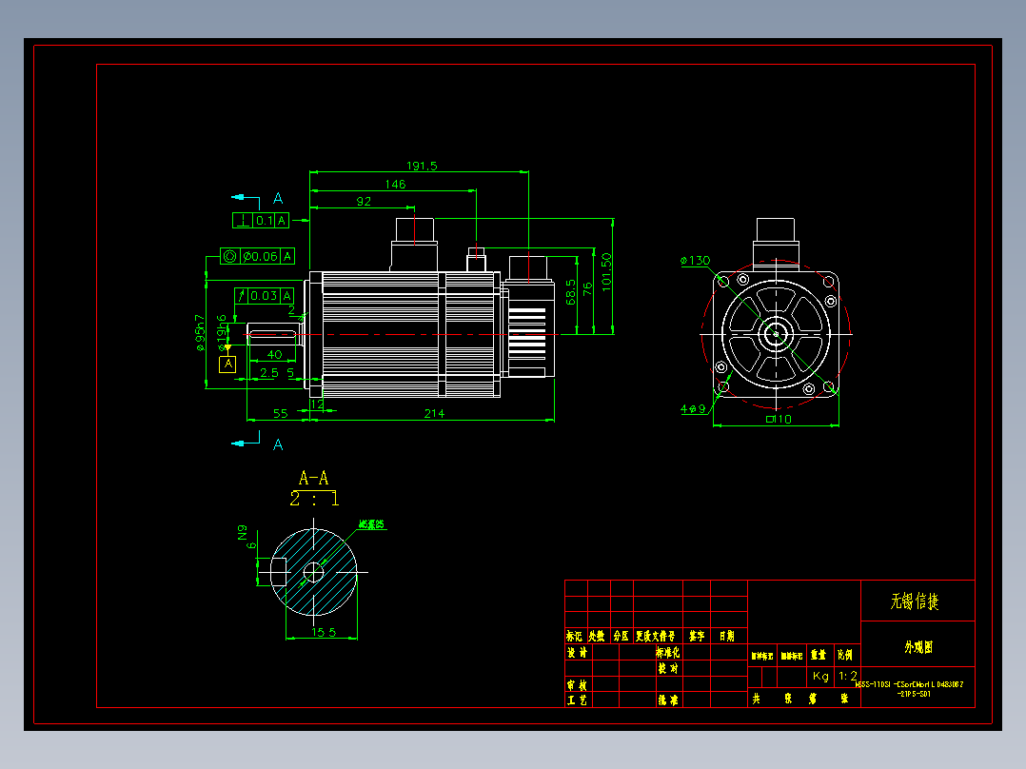1026x769 pixels.
Task: Select the ⌀95h7 diameter dimension
Action: [x=200, y=333]
